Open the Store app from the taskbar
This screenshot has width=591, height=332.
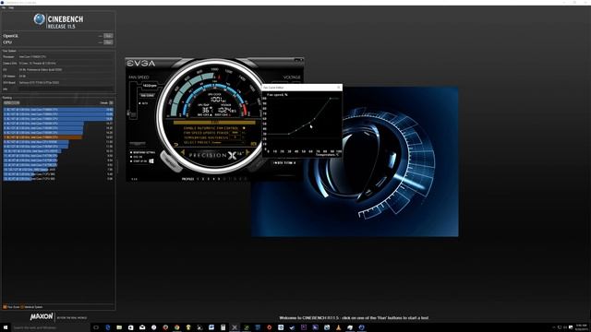pyautogui.click(x=130, y=327)
